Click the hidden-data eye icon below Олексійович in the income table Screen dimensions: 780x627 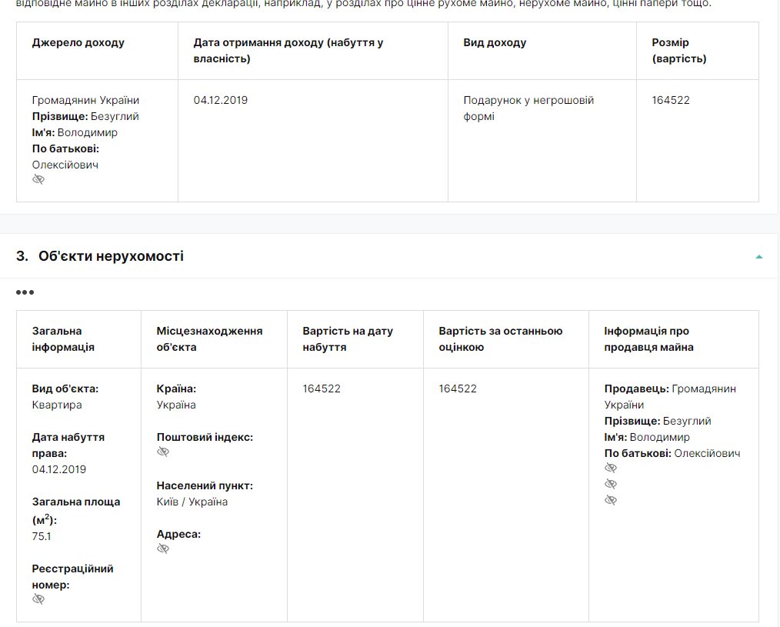pos(38,179)
